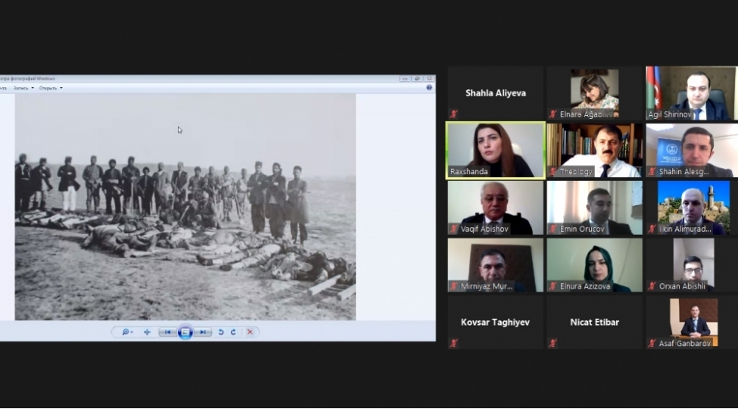The width and height of the screenshot is (738, 409).
Task: Select Kovsar Taghiyev participant tile
Action: click(496, 323)
